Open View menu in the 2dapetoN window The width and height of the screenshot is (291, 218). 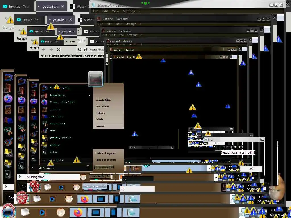pyautogui.click(x=115, y=11)
